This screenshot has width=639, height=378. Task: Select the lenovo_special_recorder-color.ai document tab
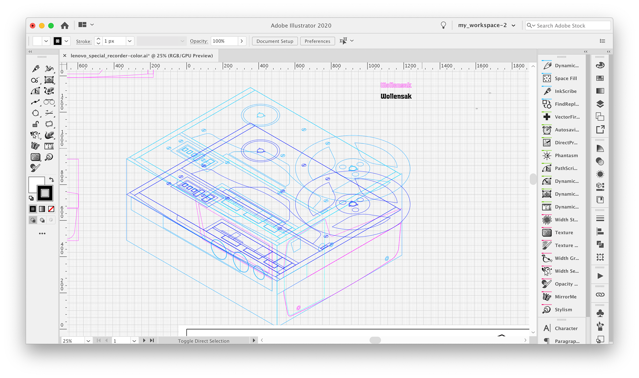(x=141, y=56)
